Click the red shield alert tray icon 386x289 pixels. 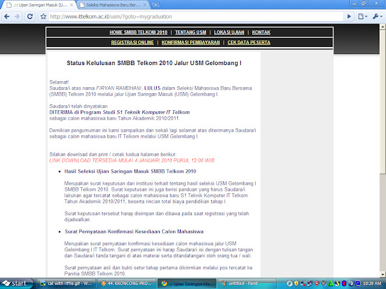click(317, 284)
